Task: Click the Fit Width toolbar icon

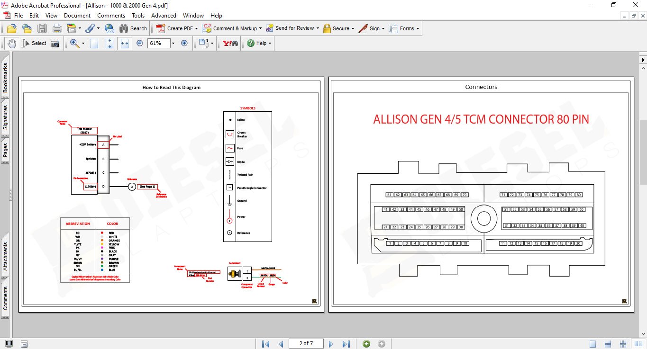Action: pyautogui.click(x=125, y=43)
